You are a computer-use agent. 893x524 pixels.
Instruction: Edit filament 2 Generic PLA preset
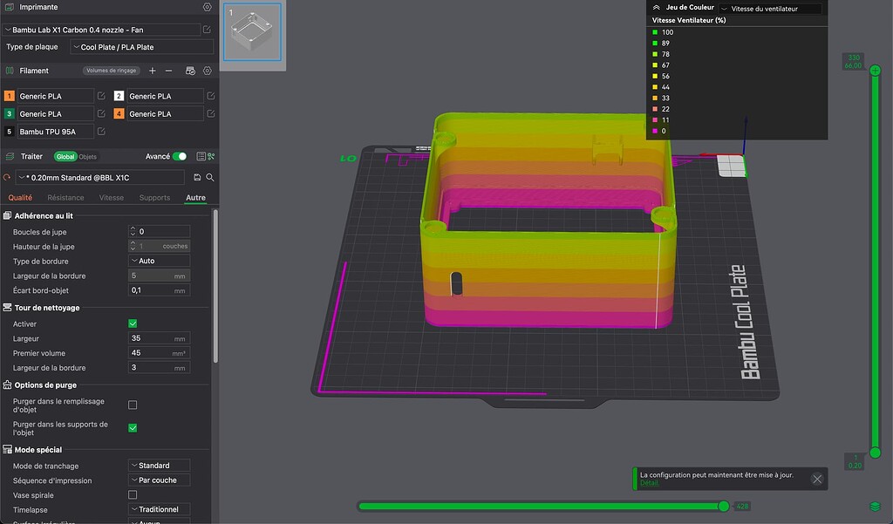tap(211, 96)
